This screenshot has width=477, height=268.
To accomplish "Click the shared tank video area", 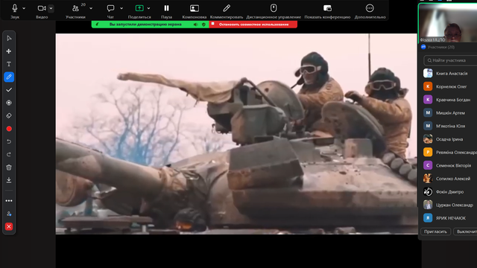I will pyautogui.click(x=236, y=134).
